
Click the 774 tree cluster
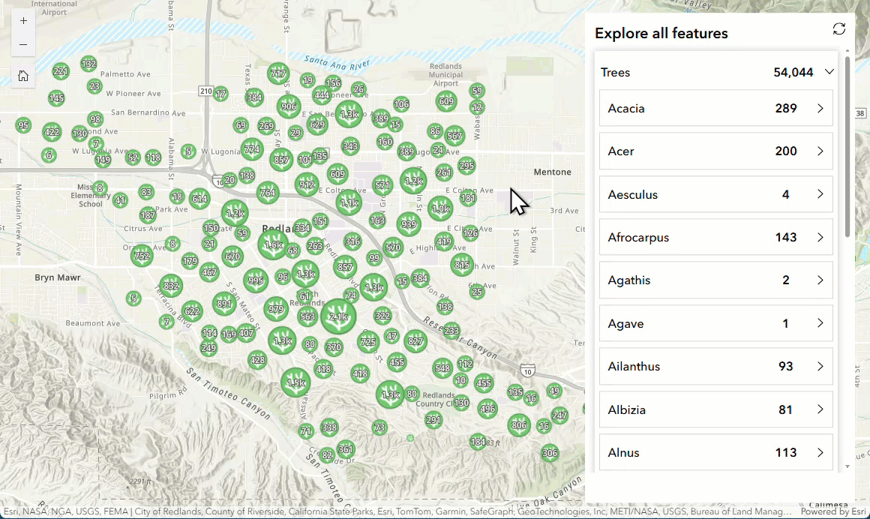tap(252, 149)
